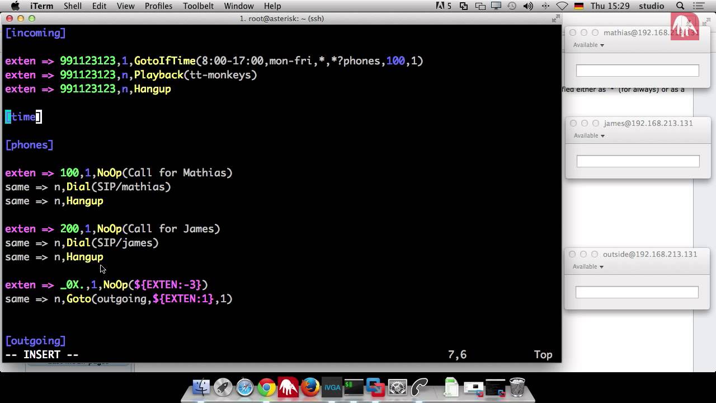
Task: Click Dial in the SIP/mathias line
Action: [x=79, y=187]
